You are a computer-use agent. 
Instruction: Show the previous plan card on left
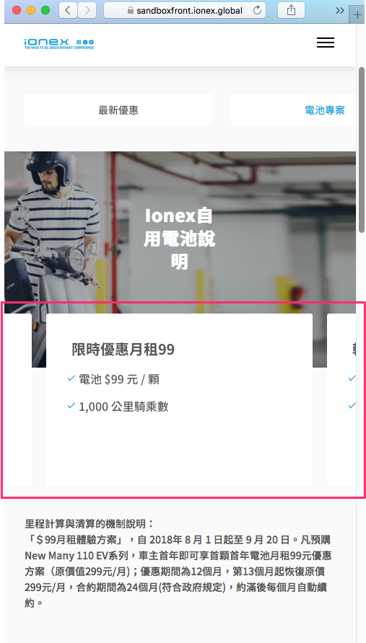coord(18,400)
